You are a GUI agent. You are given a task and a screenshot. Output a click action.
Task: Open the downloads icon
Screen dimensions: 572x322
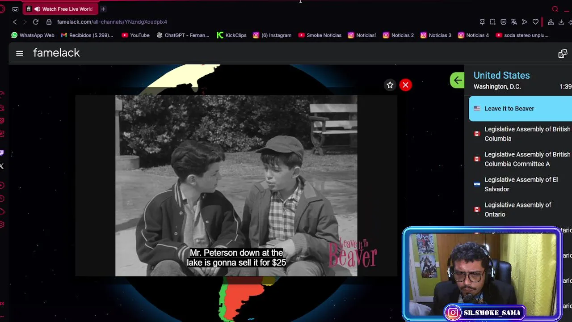pyautogui.click(x=561, y=22)
